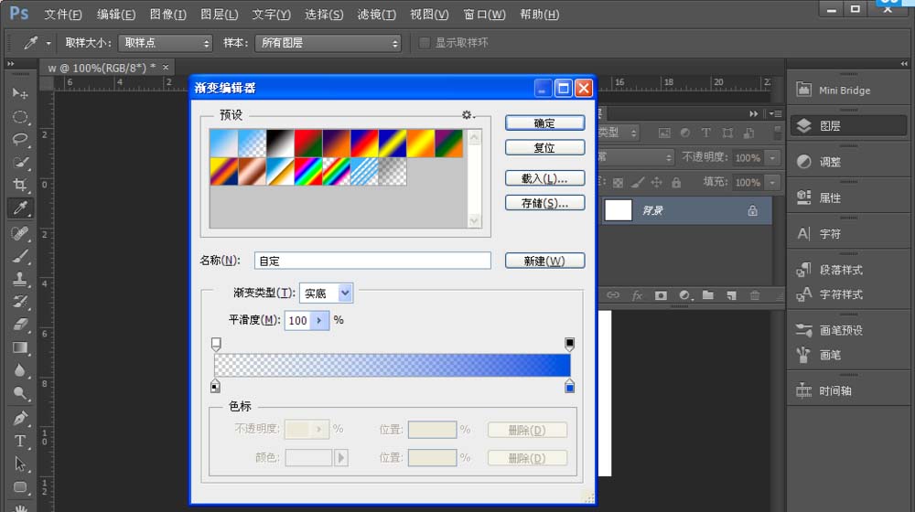Viewport: 915px width, 512px height.
Task: Open the 图层(L) menu
Action: [219, 15]
